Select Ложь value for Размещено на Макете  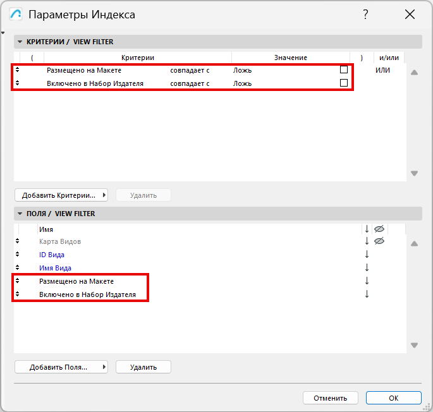(x=242, y=70)
